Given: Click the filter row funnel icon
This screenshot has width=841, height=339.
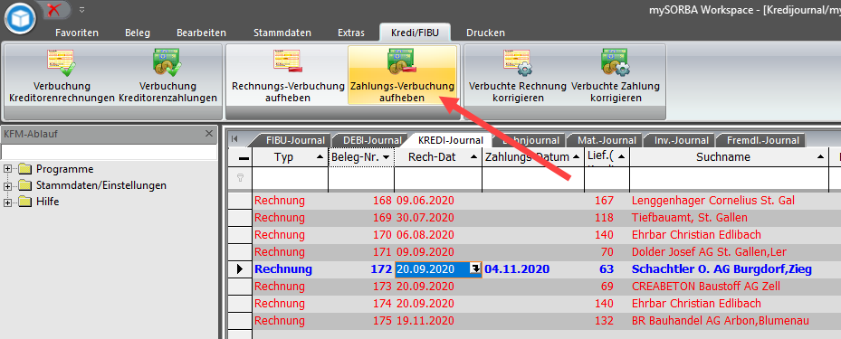Looking at the screenshot, I should click(240, 178).
